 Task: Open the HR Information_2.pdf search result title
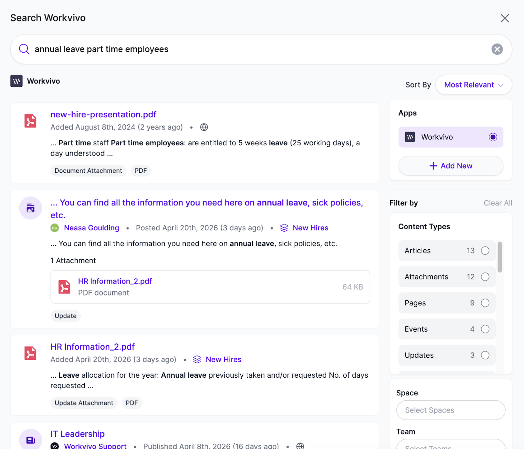tap(92, 347)
